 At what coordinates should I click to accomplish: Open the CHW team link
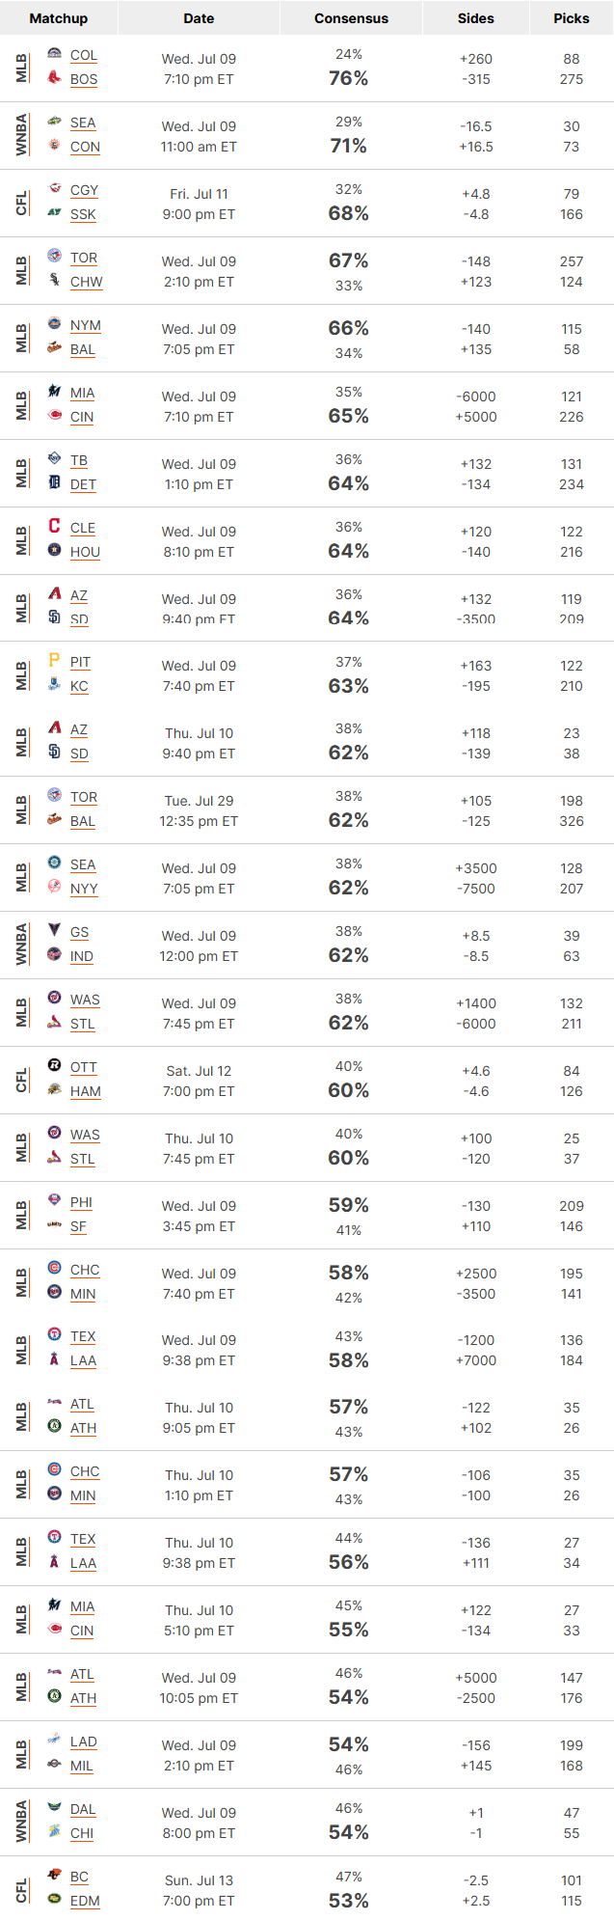pyautogui.click(x=87, y=282)
